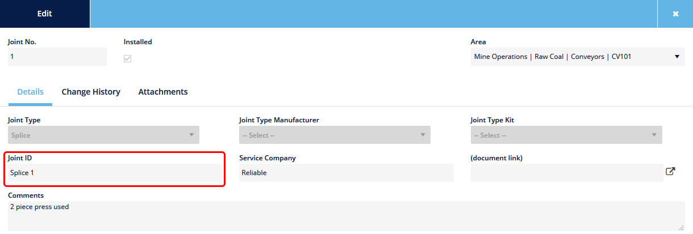The width and height of the screenshot is (693, 234).
Task: Click the document link text field
Action: (x=567, y=173)
